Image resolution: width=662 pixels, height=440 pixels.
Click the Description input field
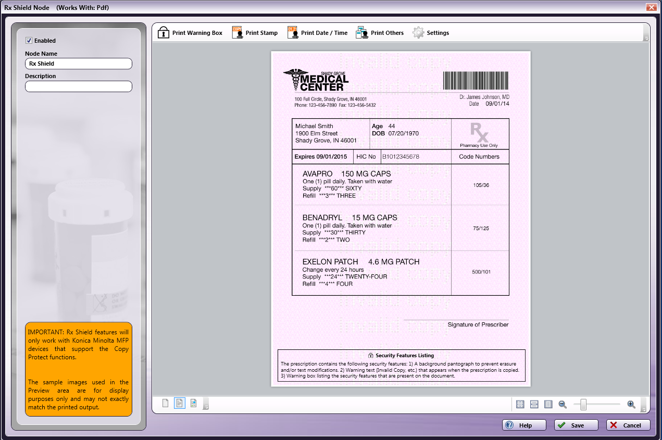click(79, 86)
